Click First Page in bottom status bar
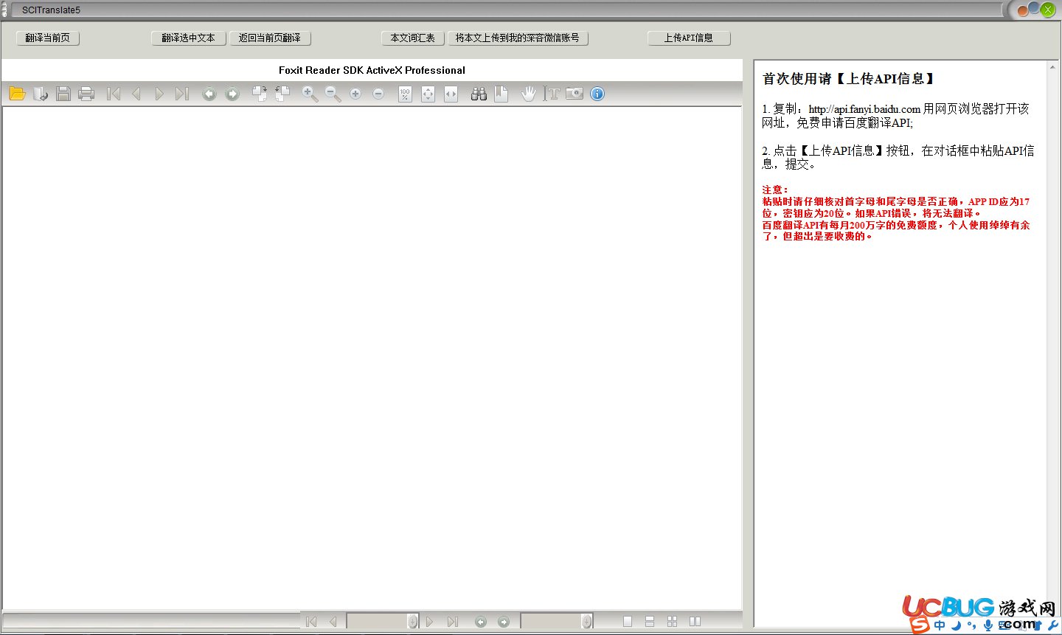This screenshot has height=635, width=1062. 311,622
